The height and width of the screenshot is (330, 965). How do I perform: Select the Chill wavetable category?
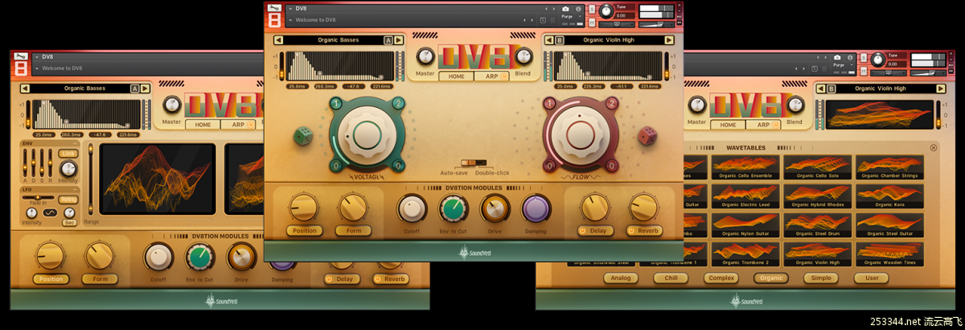pyautogui.click(x=671, y=278)
